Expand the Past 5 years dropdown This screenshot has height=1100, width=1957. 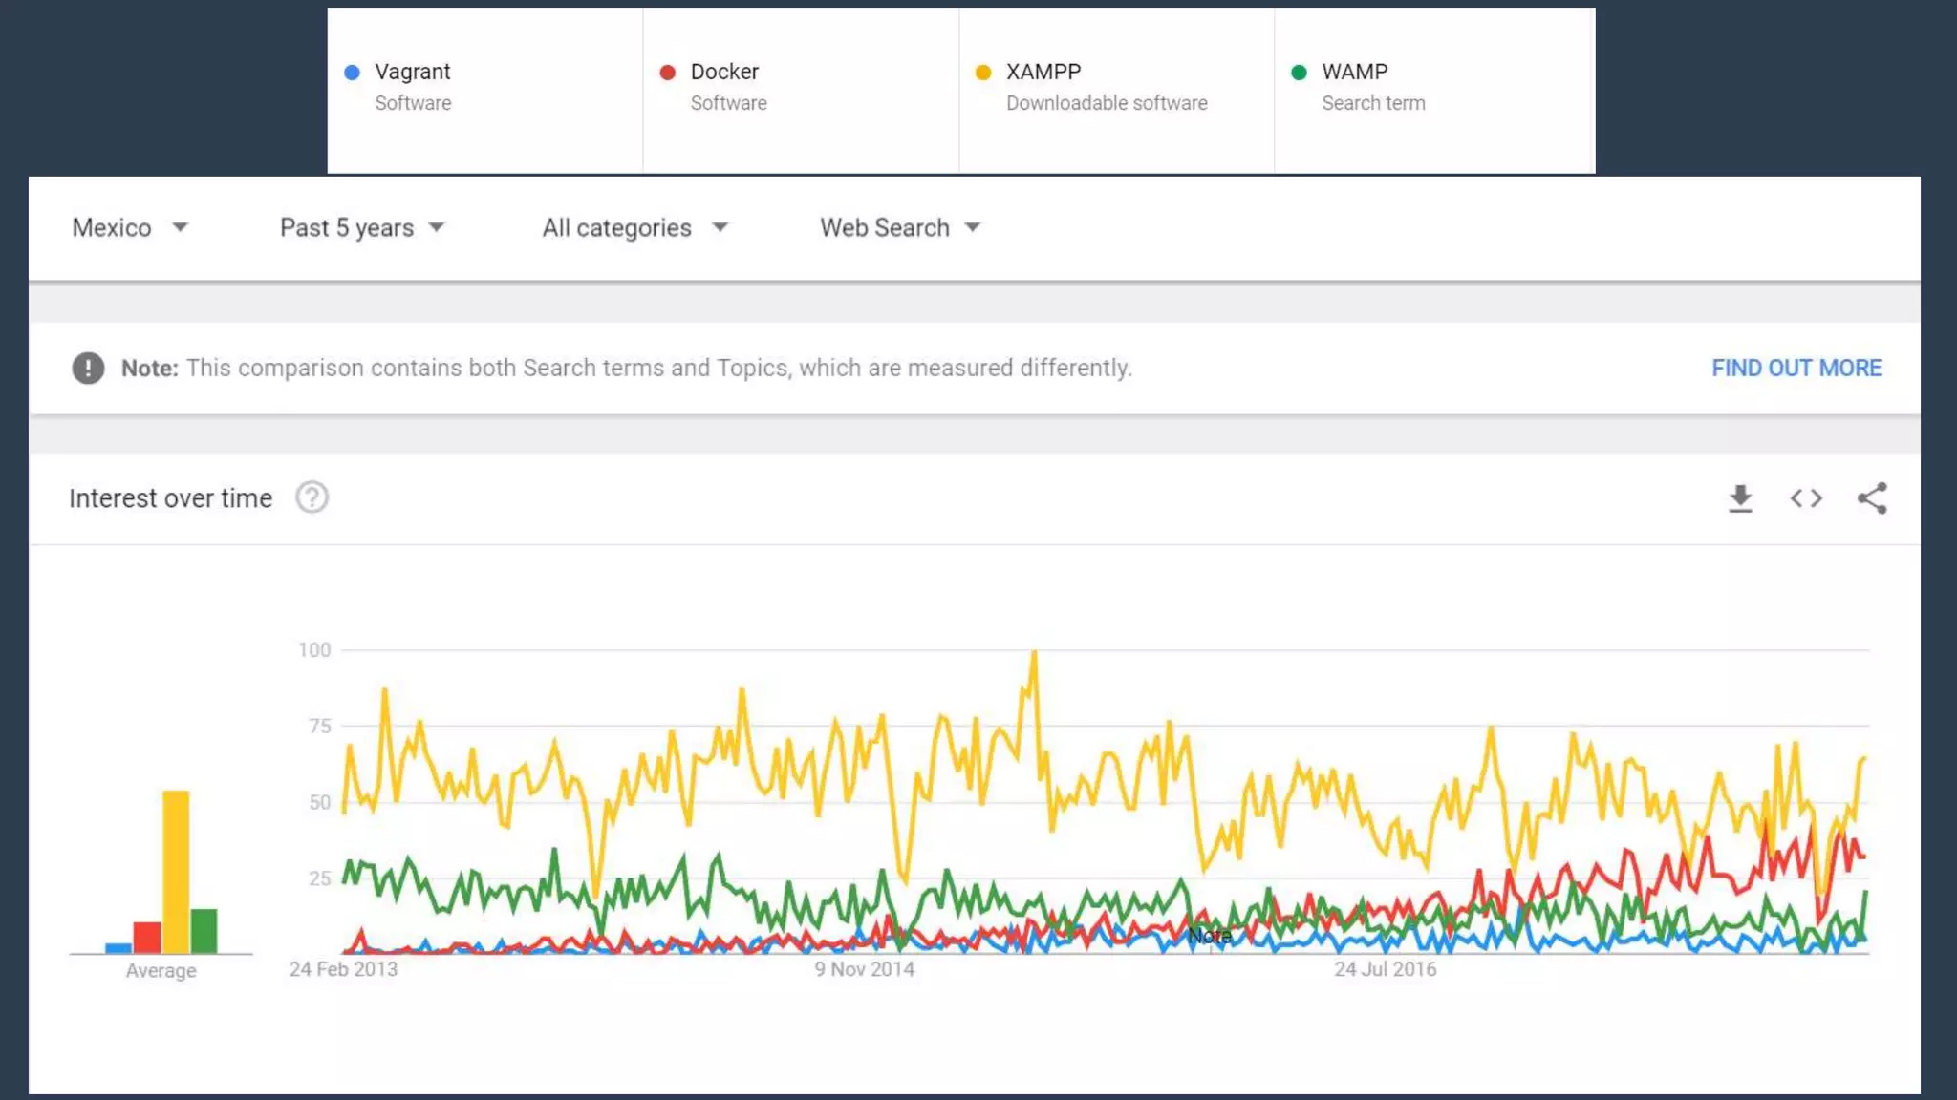[361, 228]
